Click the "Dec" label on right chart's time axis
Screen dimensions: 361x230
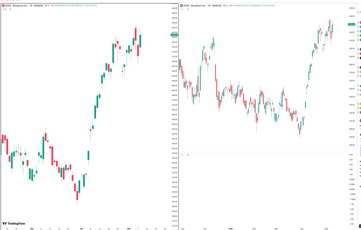(x=205, y=228)
